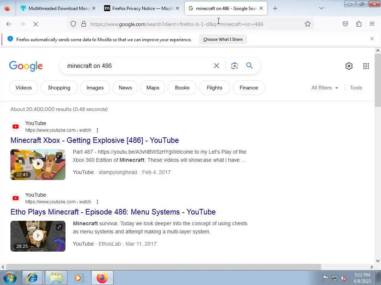Open the search Tools option
The height and width of the screenshot is (285, 381).
coord(356,88)
